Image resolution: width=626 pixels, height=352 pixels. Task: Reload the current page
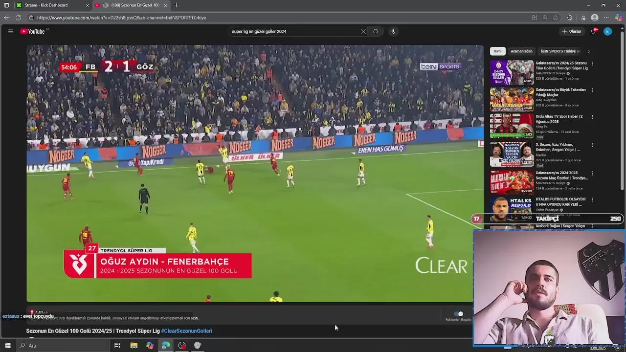[18, 18]
